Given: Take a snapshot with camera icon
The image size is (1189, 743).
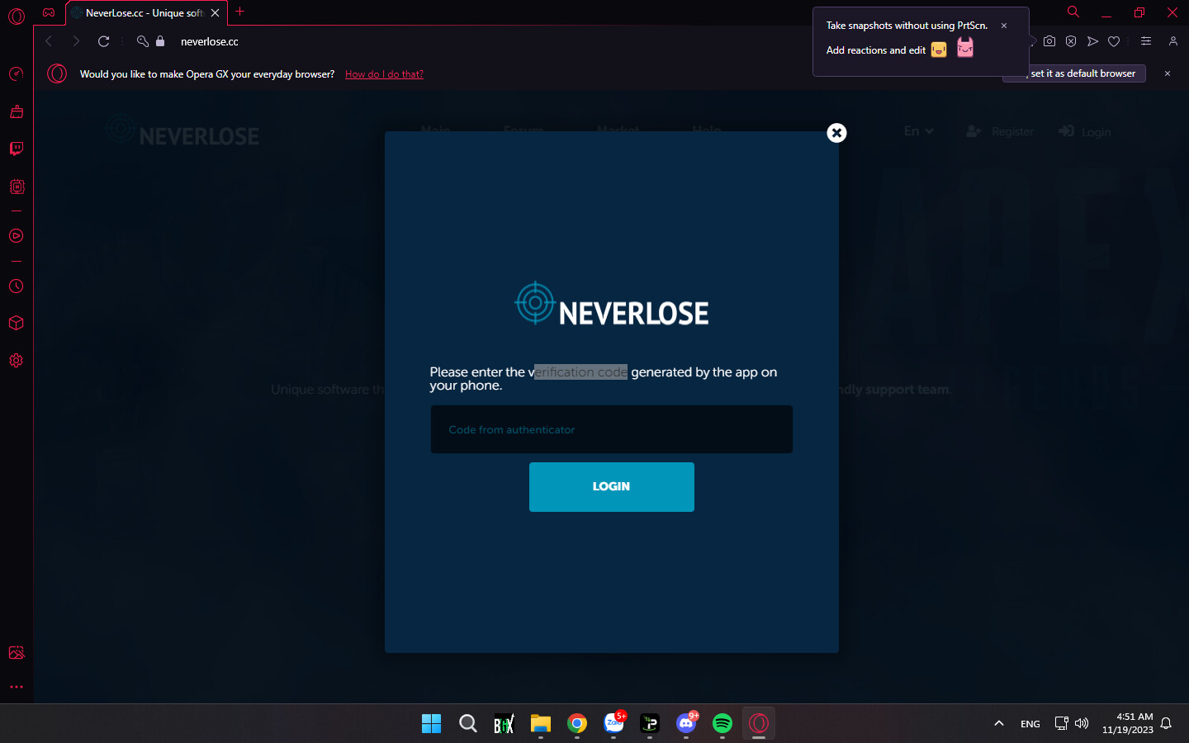Looking at the screenshot, I should pos(1049,41).
